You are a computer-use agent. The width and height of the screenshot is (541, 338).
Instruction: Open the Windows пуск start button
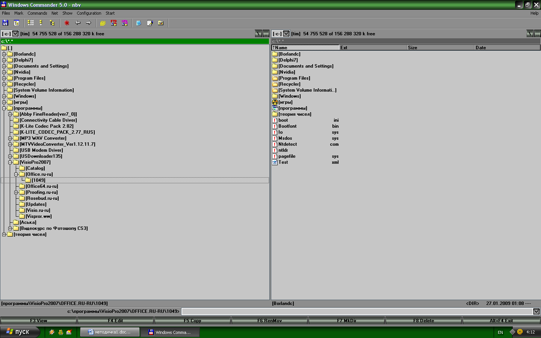tap(20, 332)
